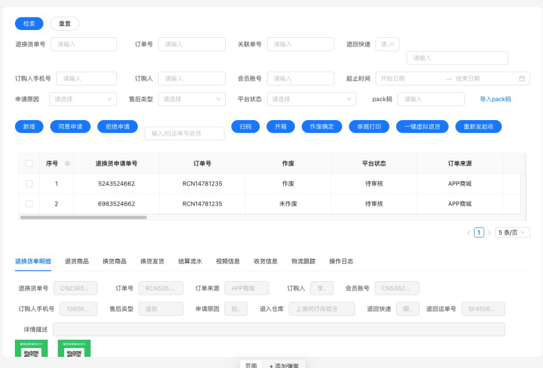Image resolution: width=543 pixels, height=368 pixels.
Task: Go to previous page with left arrow
Action: pyautogui.click(x=468, y=232)
